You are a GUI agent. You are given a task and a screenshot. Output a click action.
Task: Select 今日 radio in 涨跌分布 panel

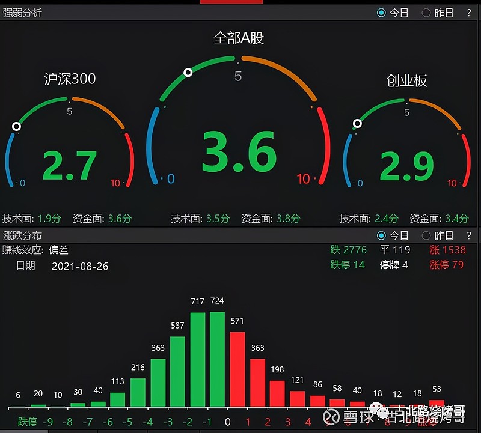coord(381,235)
